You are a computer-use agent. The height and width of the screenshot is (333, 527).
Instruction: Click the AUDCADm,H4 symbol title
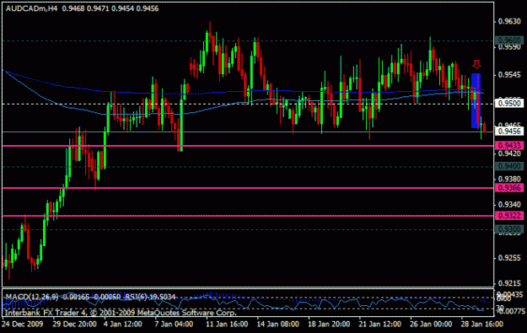(x=31, y=8)
